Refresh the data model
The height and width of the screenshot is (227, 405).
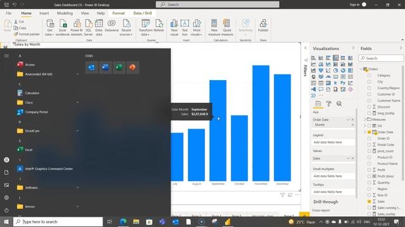click(x=159, y=26)
